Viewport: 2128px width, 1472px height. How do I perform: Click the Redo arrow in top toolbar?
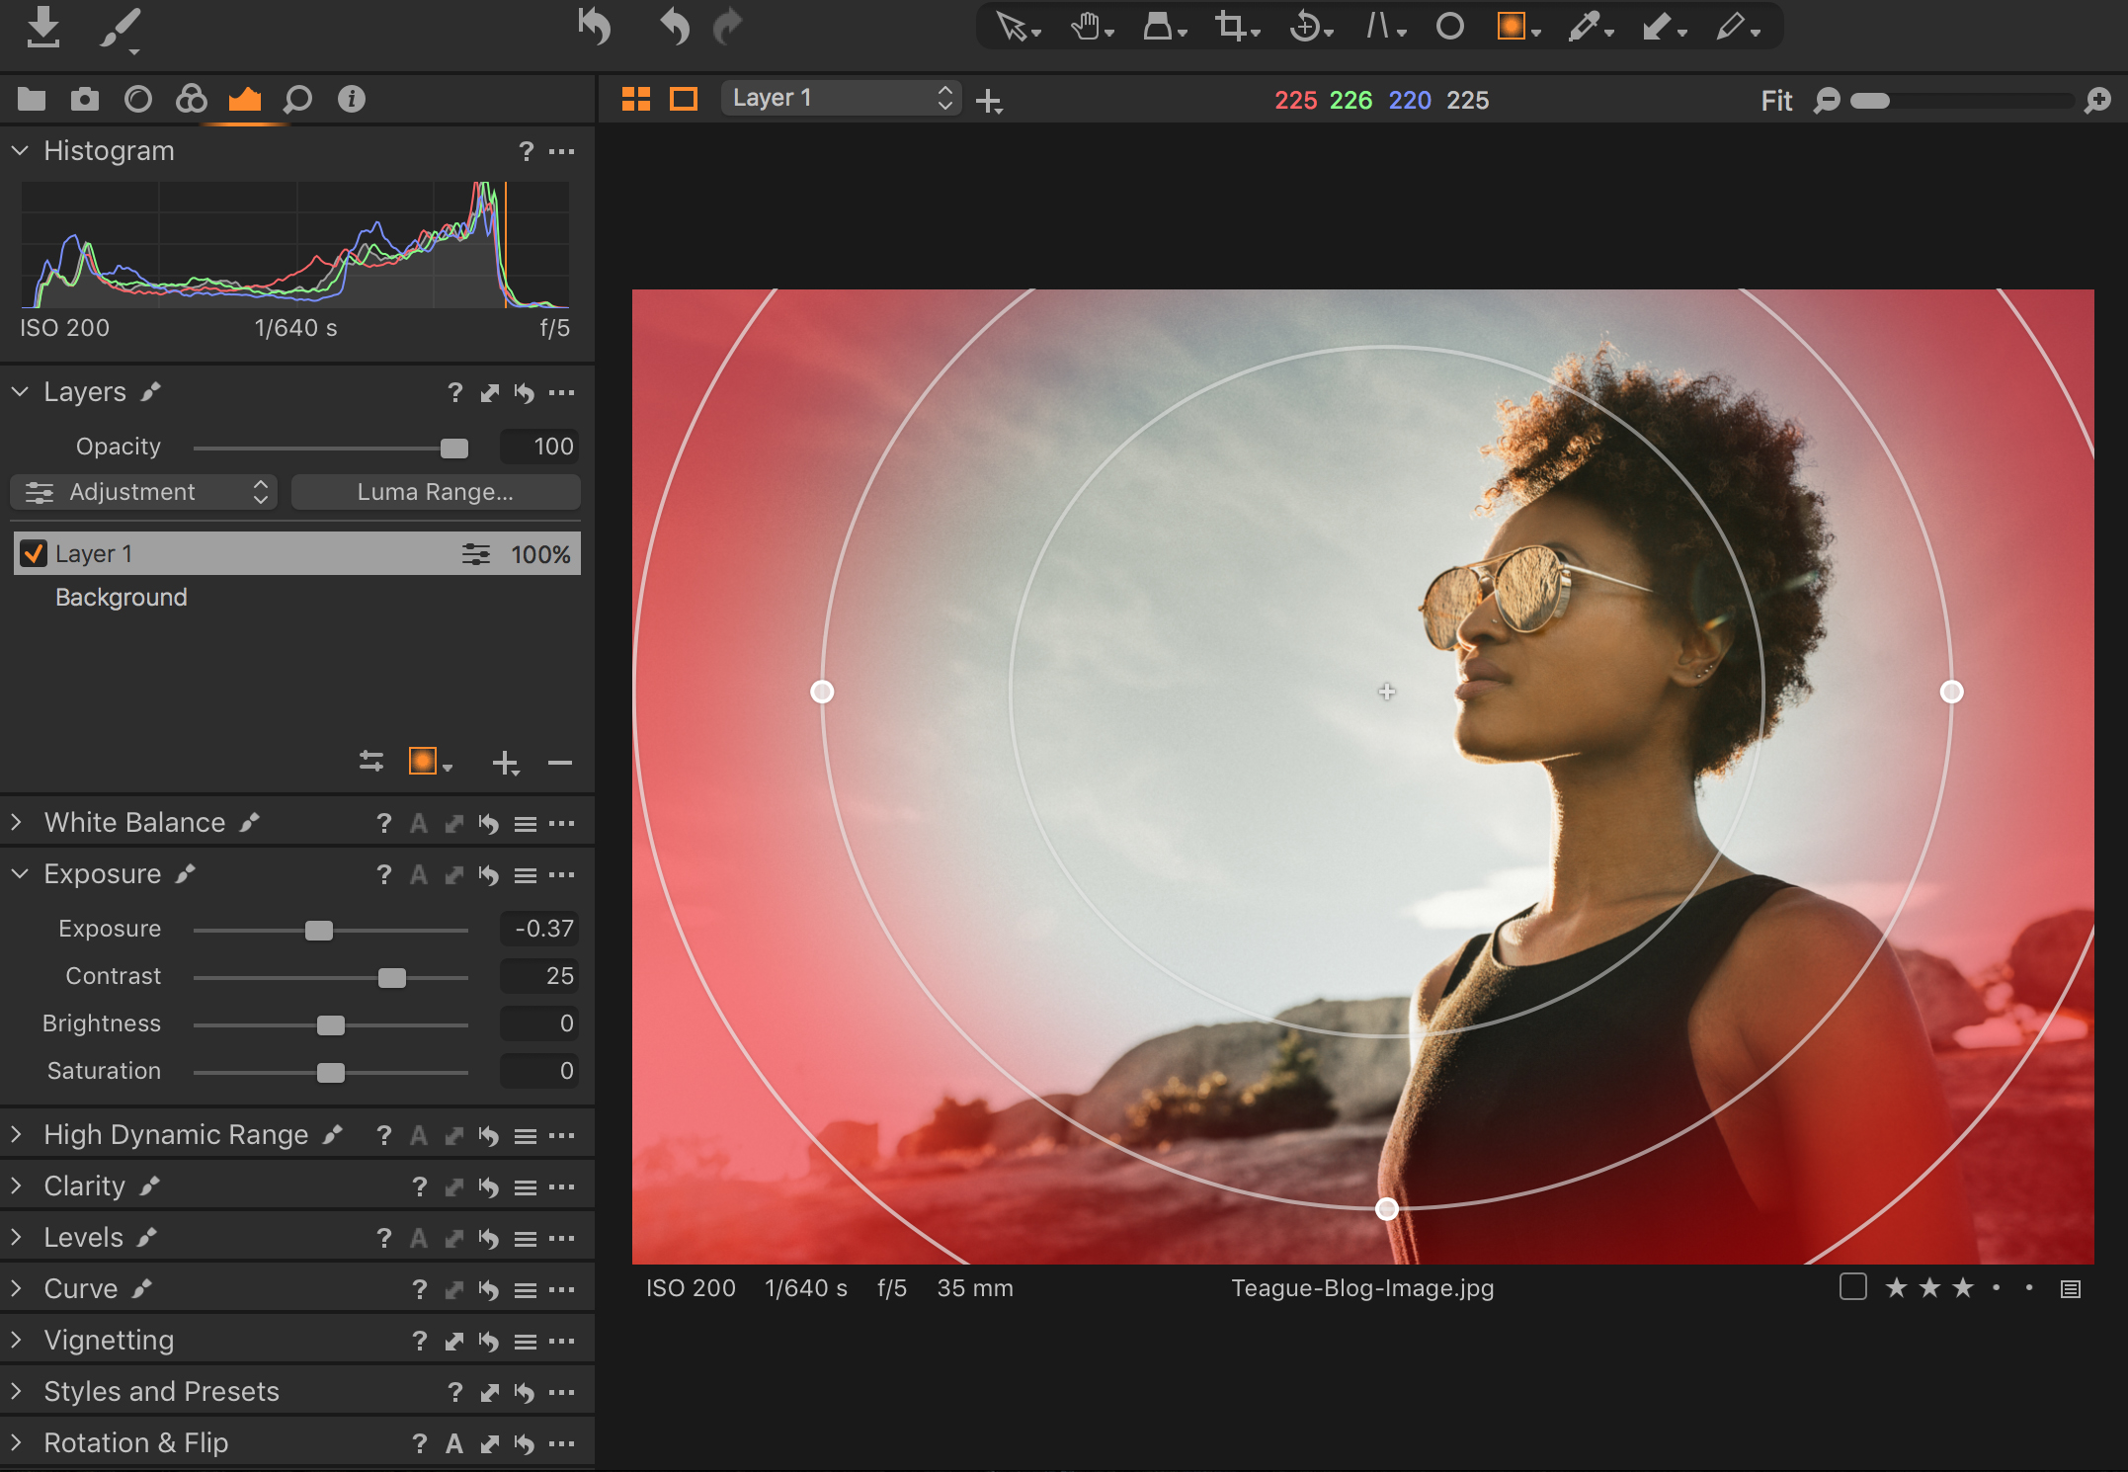click(x=728, y=26)
